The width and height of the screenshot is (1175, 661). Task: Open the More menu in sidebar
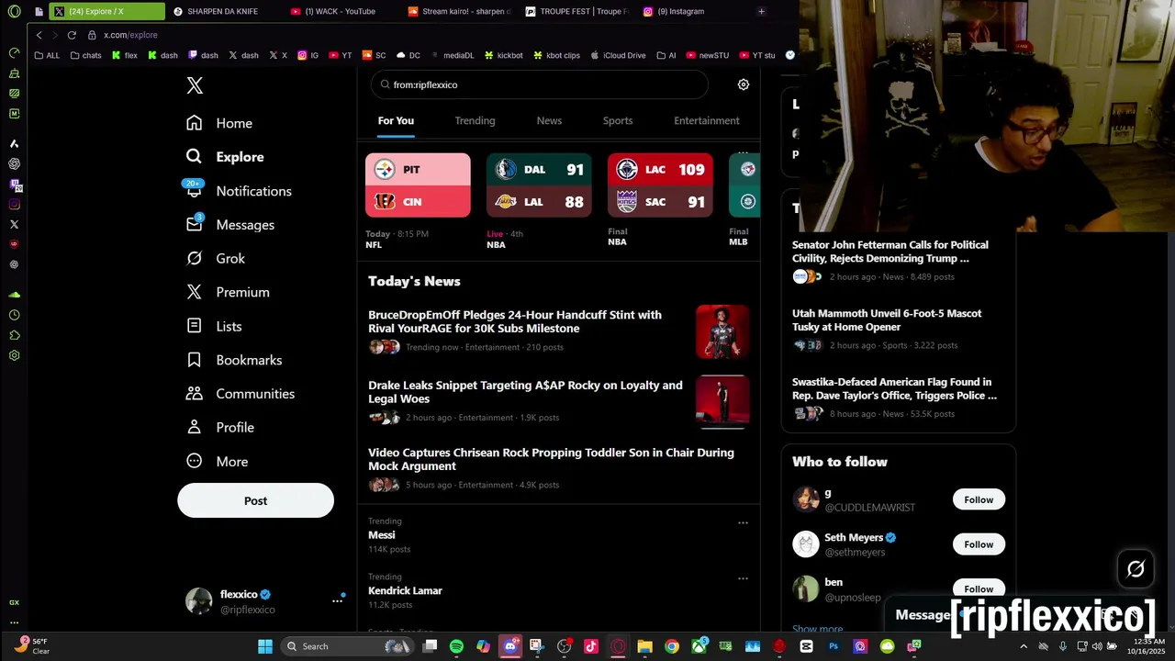tap(218, 462)
